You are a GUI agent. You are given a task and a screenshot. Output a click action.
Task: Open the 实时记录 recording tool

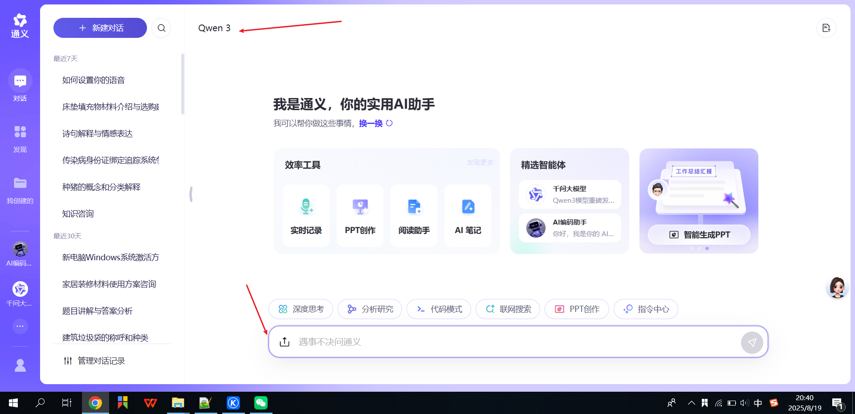[x=306, y=216]
